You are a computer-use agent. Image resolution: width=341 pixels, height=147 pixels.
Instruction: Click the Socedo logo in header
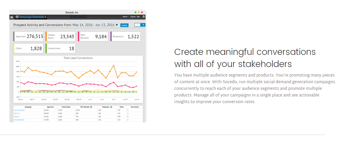coord(78,17)
